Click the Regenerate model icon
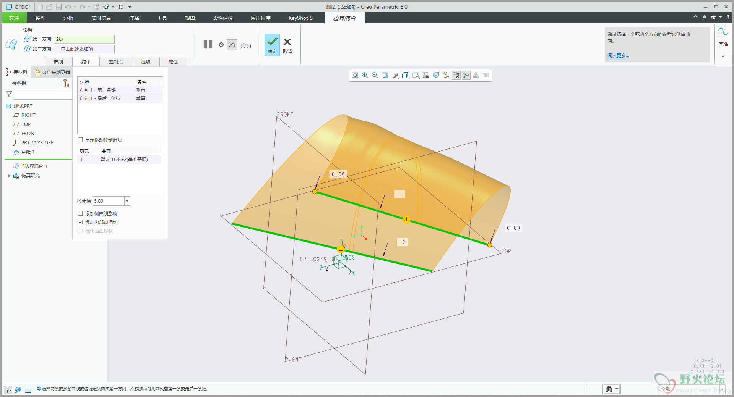734x397 pixels. 96,7
